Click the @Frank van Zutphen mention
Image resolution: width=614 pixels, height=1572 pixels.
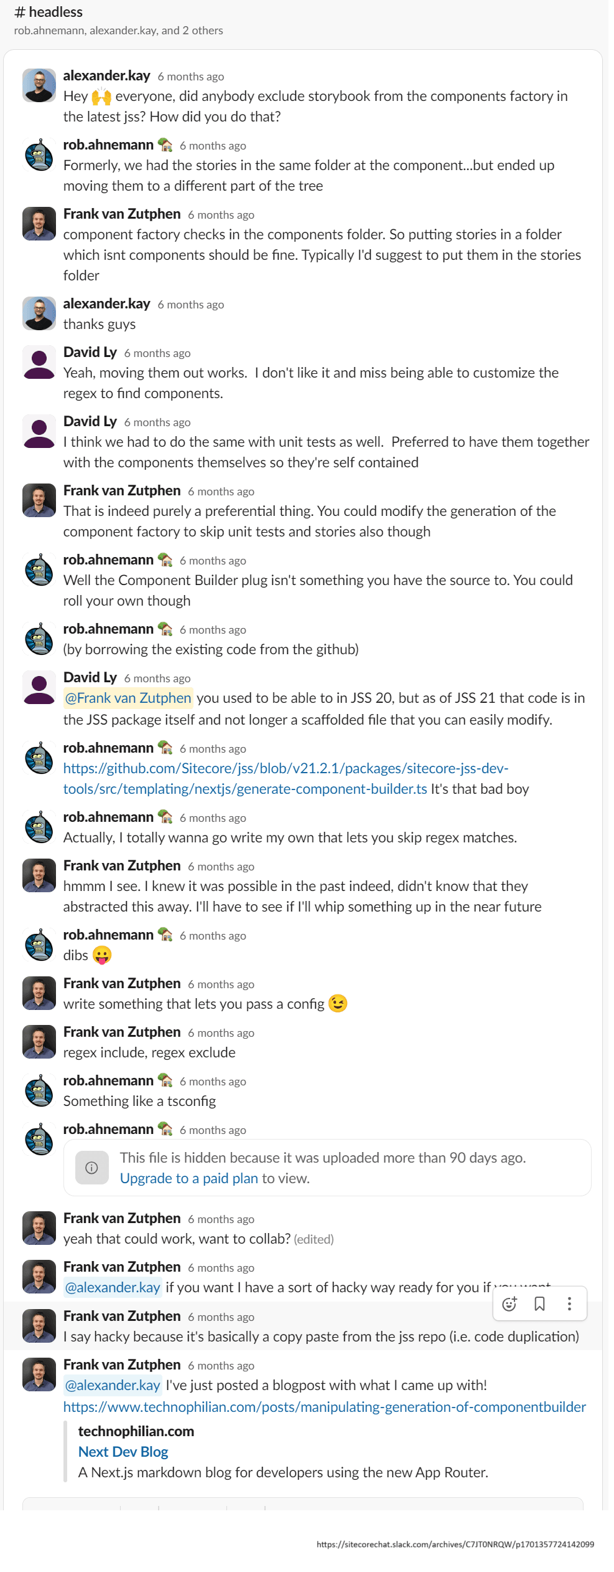(128, 698)
